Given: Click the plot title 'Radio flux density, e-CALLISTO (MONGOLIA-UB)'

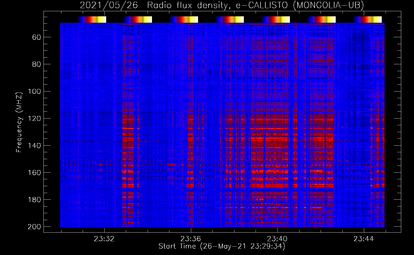Looking at the screenshot, I should [x=255, y=5].
